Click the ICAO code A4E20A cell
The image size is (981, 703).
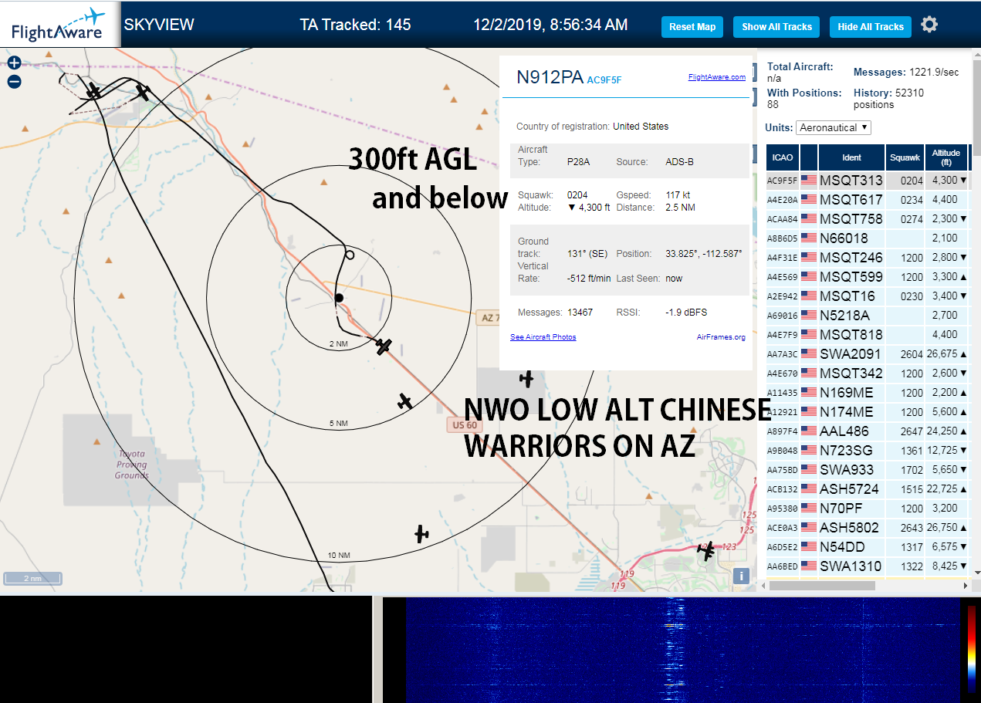tap(782, 200)
